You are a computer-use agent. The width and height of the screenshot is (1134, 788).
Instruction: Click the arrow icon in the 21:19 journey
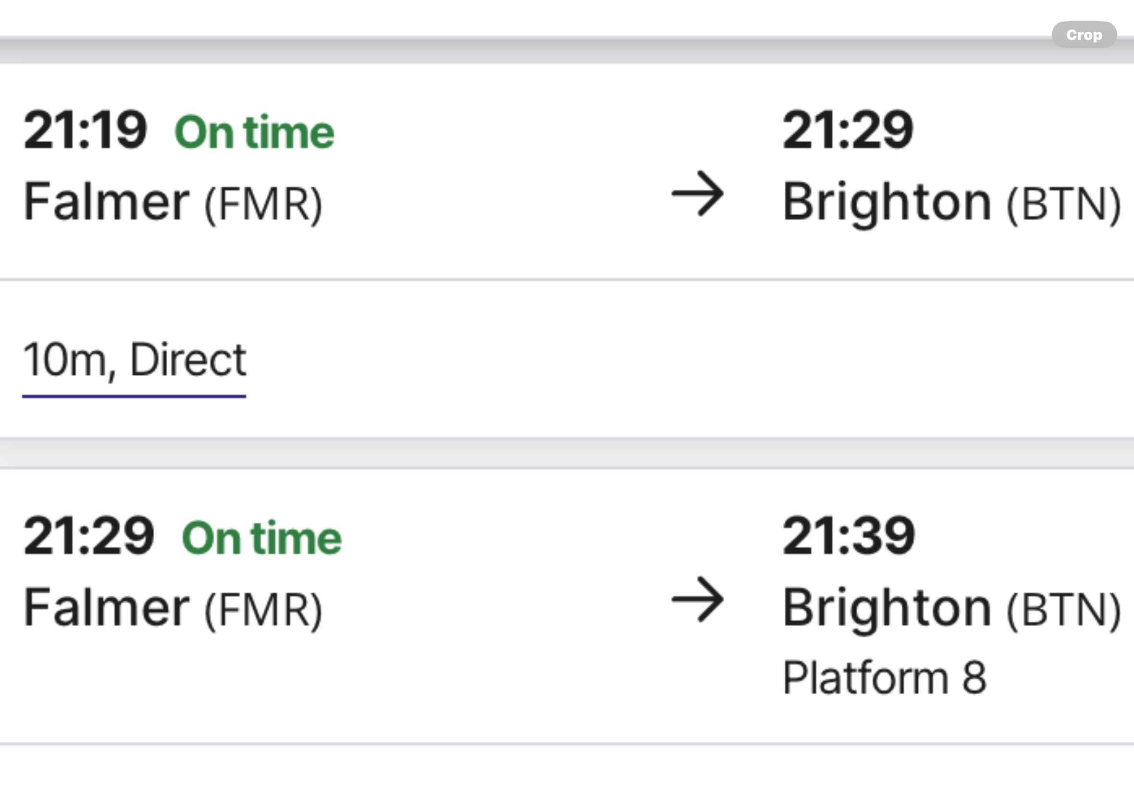click(x=698, y=194)
